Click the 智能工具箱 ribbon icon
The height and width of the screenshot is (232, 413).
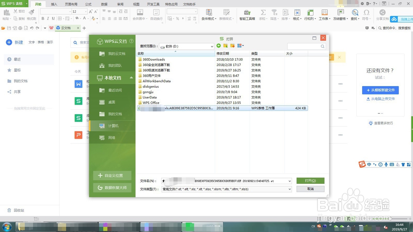point(247,15)
